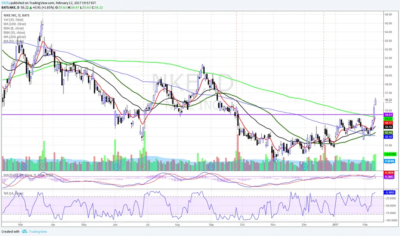
Task: Click the Mar label on time axis
Action: [21, 225]
